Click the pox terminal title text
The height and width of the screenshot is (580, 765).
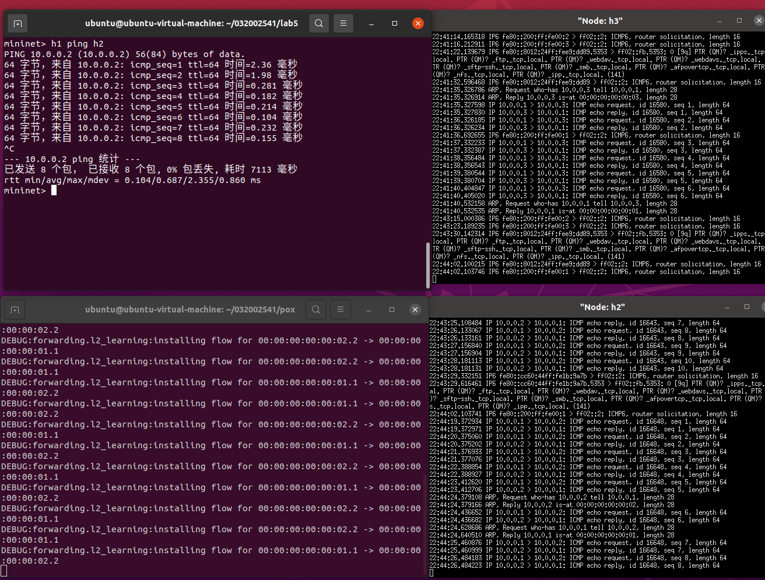[190, 310]
